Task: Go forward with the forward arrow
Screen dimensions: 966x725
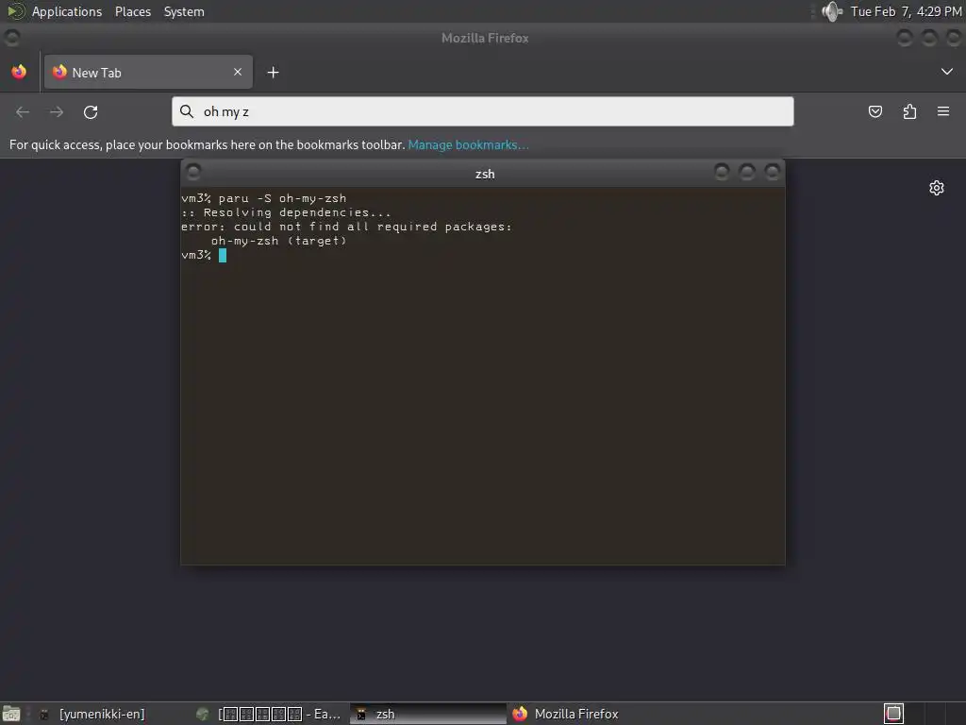Action: (x=57, y=112)
